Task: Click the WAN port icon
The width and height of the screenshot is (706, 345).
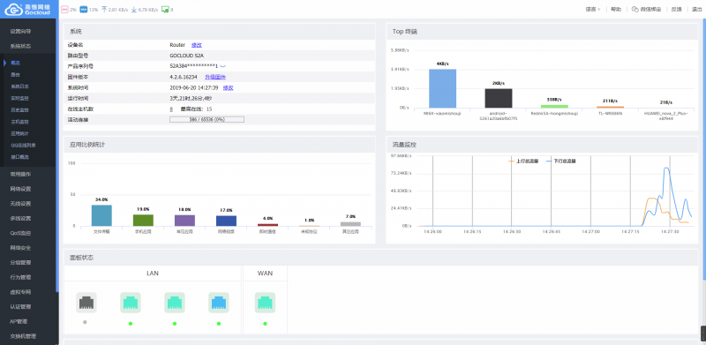Action: [265, 303]
